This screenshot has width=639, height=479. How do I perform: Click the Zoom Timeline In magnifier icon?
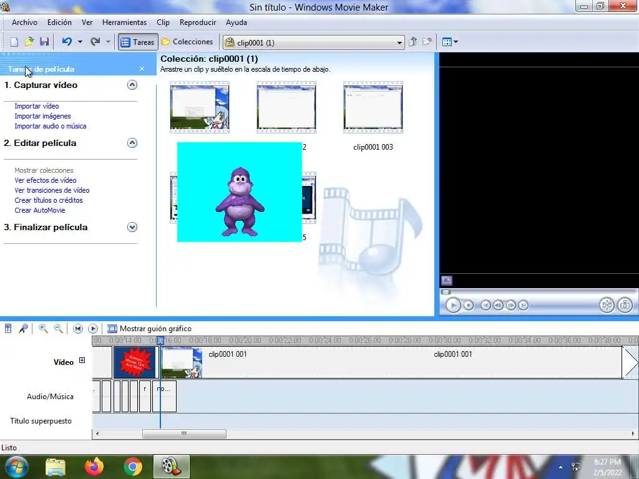coord(43,328)
